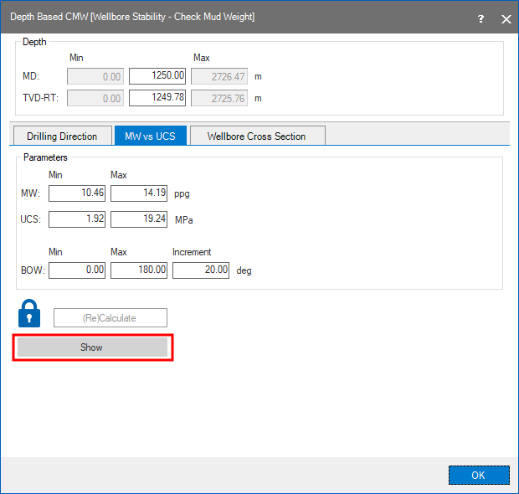
Task: Click the help question mark icon
Action: (480, 18)
